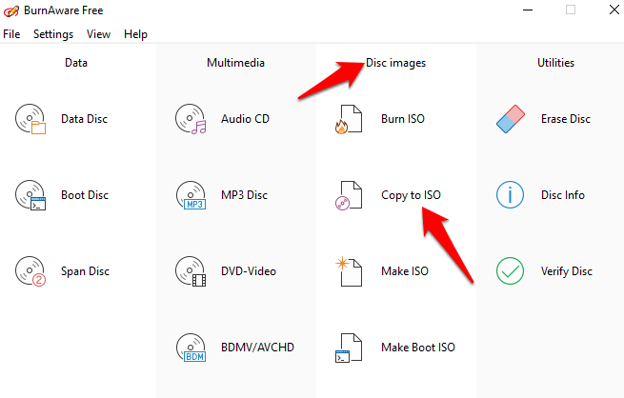
Task: Open the File menu
Action: point(11,34)
